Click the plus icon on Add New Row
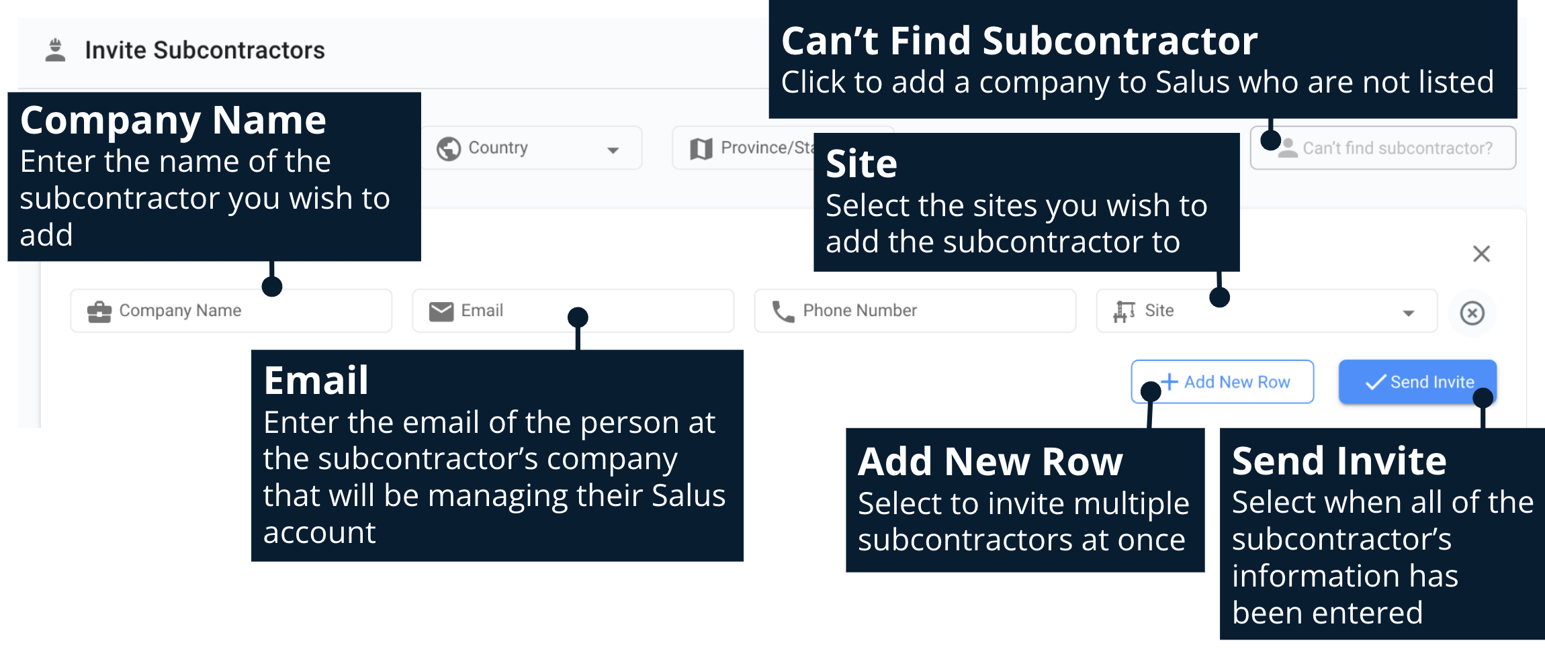Image resolution: width=1545 pixels, height=651 pixels. click(1169, 382)
